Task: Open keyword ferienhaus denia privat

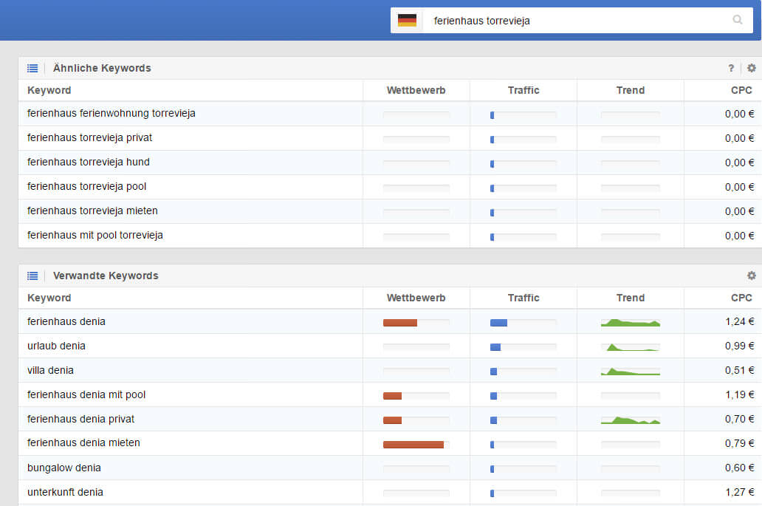Action: [x=80, y=419]
